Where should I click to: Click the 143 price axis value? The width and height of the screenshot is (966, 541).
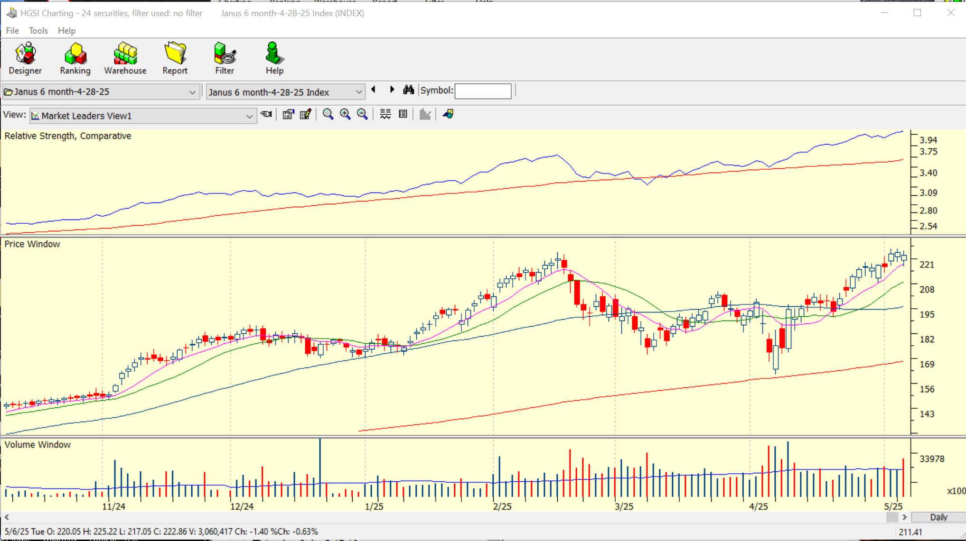pos(927,414)
